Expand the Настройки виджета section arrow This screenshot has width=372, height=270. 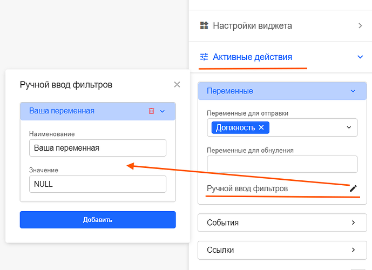pyautogui.click(x=360, y=25)
